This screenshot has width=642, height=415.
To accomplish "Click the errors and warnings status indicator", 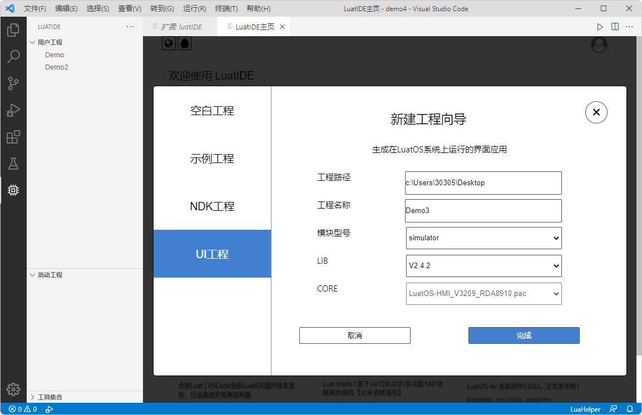I will click(x=23, y=409).
